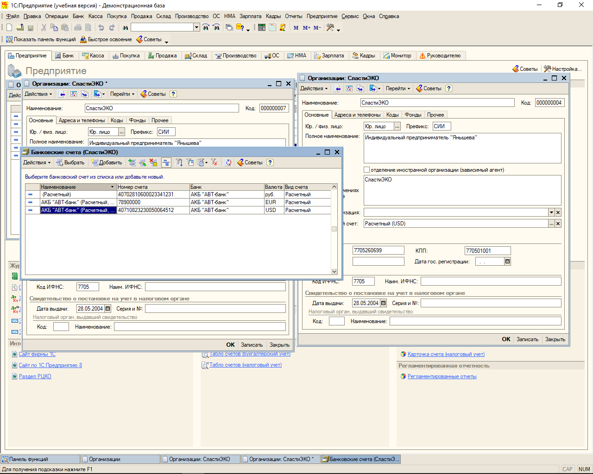Click calendar icon next to Дата гос. регистрации
The image size is (593, 474).
point(507,262)
